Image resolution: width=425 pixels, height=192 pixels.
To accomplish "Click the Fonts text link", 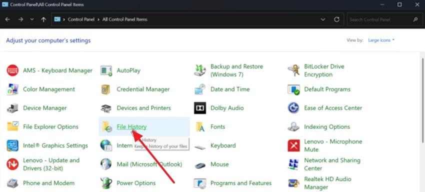I will pyautogui.click(x=218, y=126).
